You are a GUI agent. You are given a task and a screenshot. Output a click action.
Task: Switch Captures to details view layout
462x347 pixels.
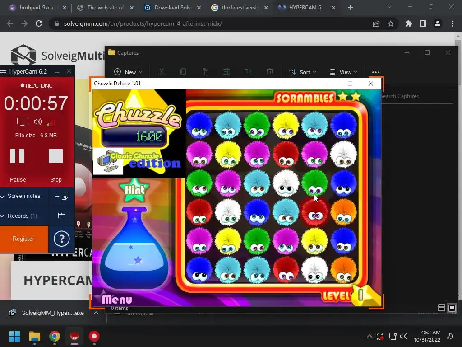441,308
